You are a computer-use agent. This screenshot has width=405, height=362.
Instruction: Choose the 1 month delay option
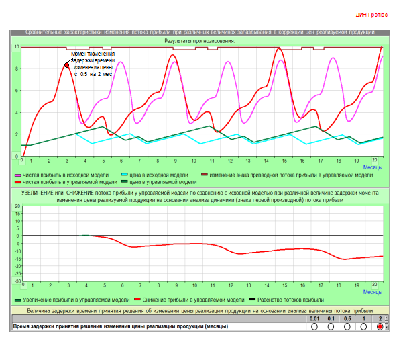pyautogui.click(x=363, y=327)
